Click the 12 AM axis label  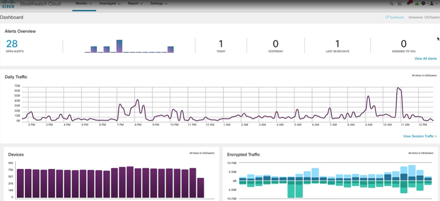point(210,125)
